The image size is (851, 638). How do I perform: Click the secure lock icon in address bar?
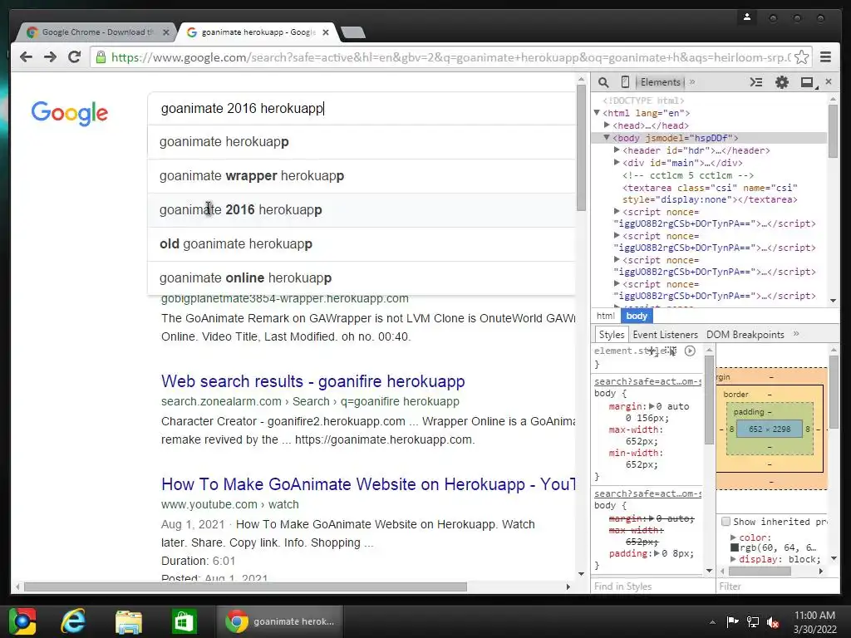(101, 57)
